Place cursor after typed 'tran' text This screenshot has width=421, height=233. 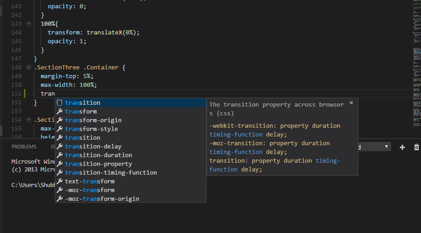55,94
